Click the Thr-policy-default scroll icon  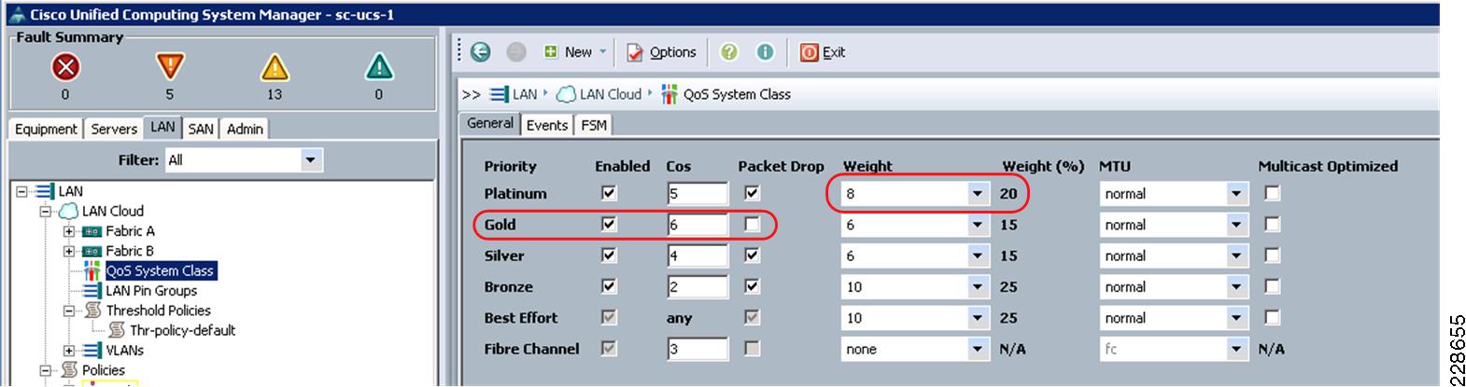click(x=117, y=330)
